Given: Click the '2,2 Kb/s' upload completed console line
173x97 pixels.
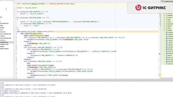Looking at the screenshot, I should [x=28, y=85].
